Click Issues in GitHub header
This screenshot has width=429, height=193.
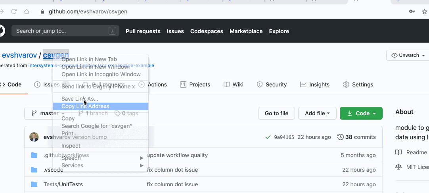click(175, 31)
